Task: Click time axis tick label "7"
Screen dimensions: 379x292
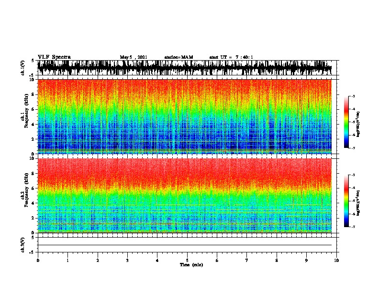Action: (247, 261)
